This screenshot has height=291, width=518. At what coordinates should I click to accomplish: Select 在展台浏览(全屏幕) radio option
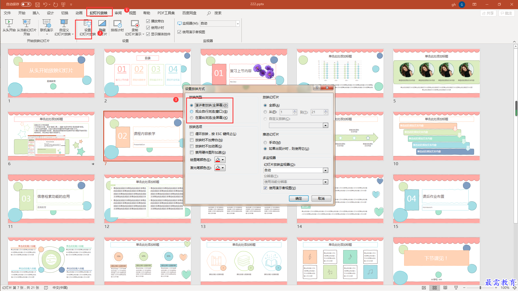click(192, 118)
